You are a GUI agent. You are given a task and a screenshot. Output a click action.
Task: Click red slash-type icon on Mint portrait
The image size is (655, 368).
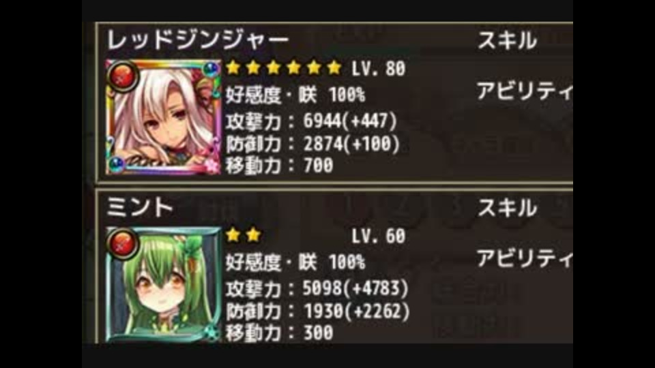coord(122,243)
